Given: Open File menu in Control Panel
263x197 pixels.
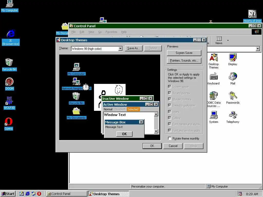Looking at the screenshot, I should pos(73,32).
